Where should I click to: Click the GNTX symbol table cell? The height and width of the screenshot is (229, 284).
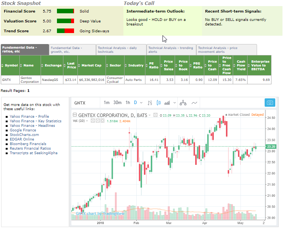[10, 80]
